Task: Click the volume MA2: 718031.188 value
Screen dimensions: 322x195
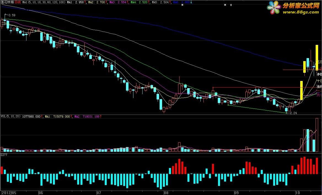Action: 87,117
